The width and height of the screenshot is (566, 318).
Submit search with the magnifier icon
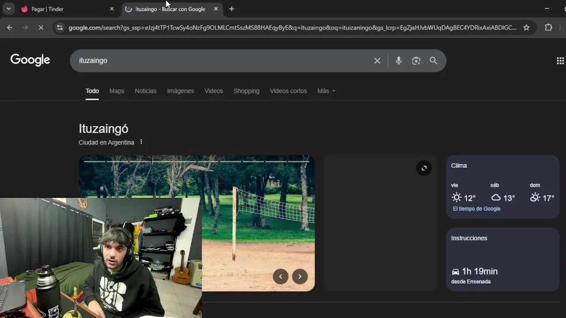(433, 61)
